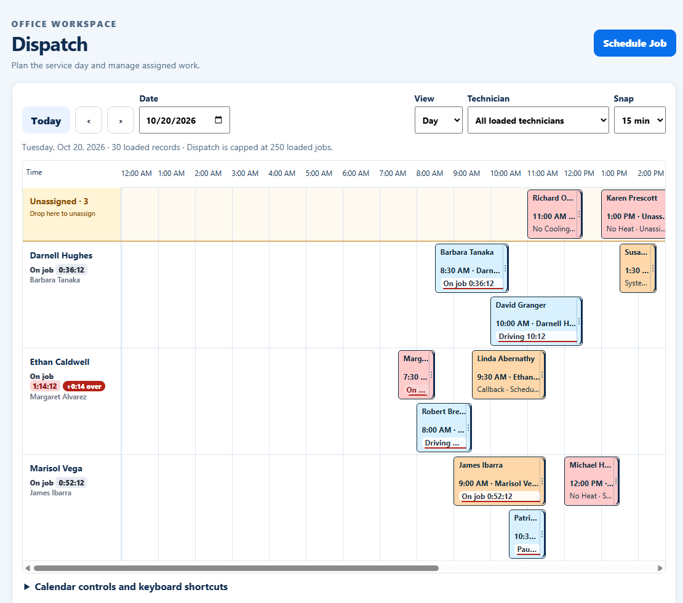The image size is (683, 603).
Task: Select the Marisol Vega technician name
Action: (x=56, y=468)
